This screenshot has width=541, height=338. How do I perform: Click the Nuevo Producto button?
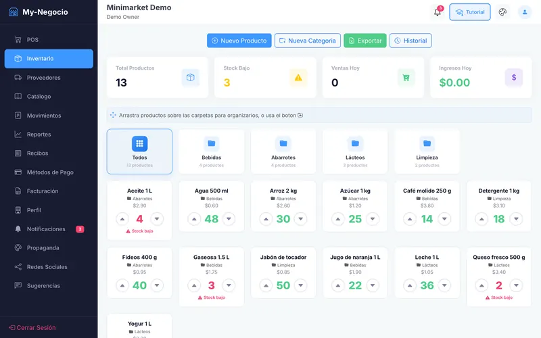[239, 41]
